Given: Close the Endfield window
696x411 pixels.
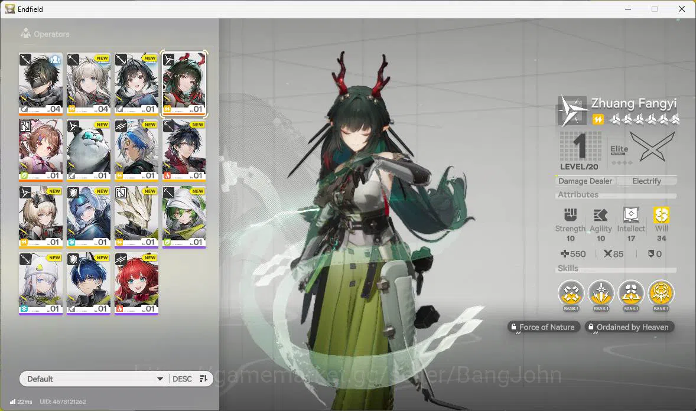Looking at the screenshot, I should pos(681,9).
